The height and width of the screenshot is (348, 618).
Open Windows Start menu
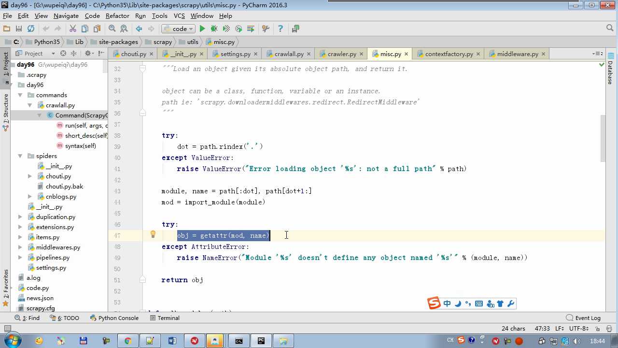(x=12, y=341)
